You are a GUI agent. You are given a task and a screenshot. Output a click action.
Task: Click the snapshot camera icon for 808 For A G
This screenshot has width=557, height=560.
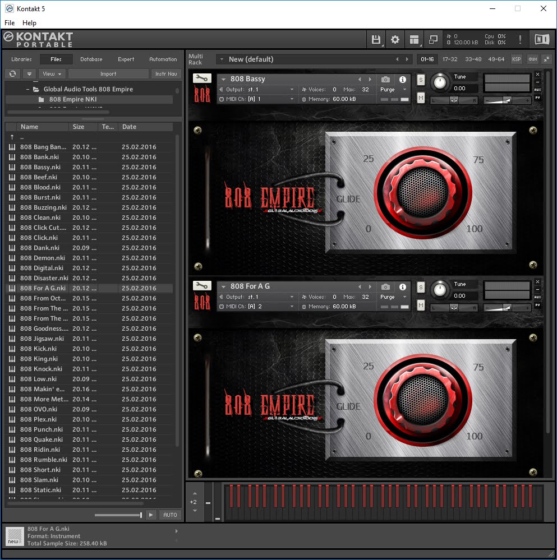click(x=385, y=287)
